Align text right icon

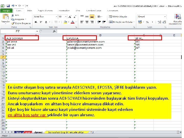coord(92,22)
